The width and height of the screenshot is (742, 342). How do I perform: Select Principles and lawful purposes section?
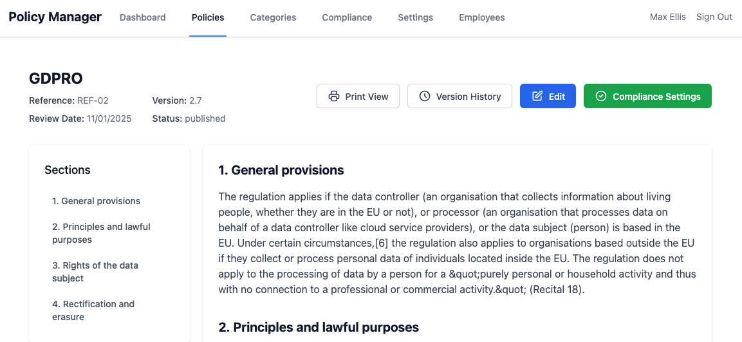[101, 233]
